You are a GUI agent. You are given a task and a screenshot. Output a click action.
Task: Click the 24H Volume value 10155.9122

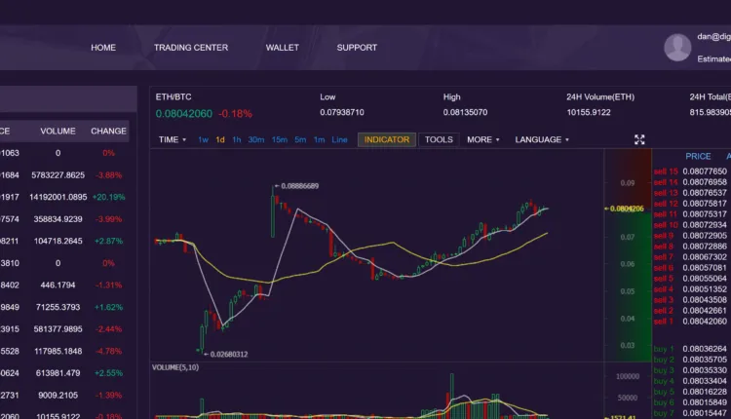pyautogui.click(x=589, y=112)
